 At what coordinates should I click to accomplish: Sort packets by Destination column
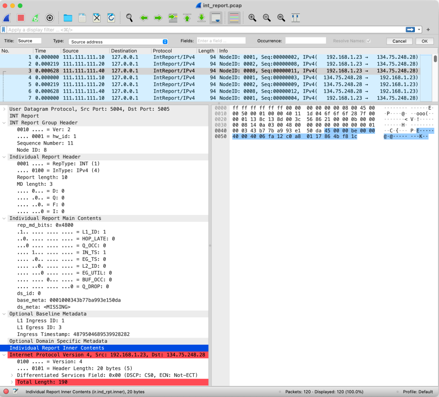[x=130, y=51]
